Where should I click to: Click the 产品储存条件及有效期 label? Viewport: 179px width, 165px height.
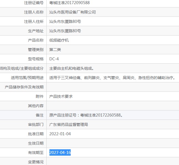coord(24,87)
